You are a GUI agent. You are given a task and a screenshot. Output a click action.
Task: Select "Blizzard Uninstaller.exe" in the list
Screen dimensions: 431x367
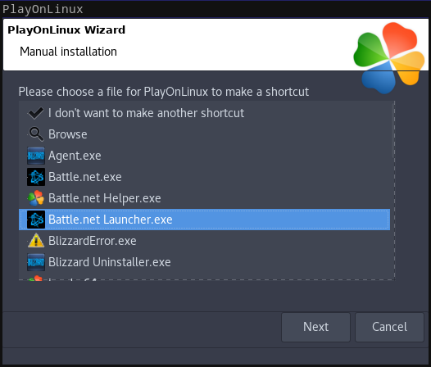204,262
